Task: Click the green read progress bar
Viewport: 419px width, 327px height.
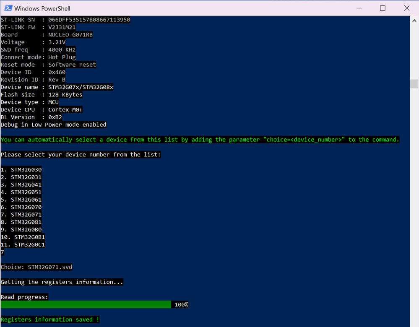Action: pos(86,304)
